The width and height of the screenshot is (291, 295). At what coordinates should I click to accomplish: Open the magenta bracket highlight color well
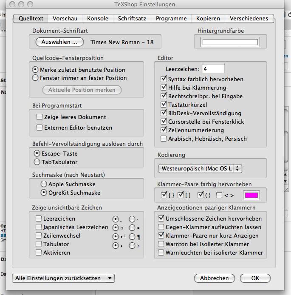point(251,196)
